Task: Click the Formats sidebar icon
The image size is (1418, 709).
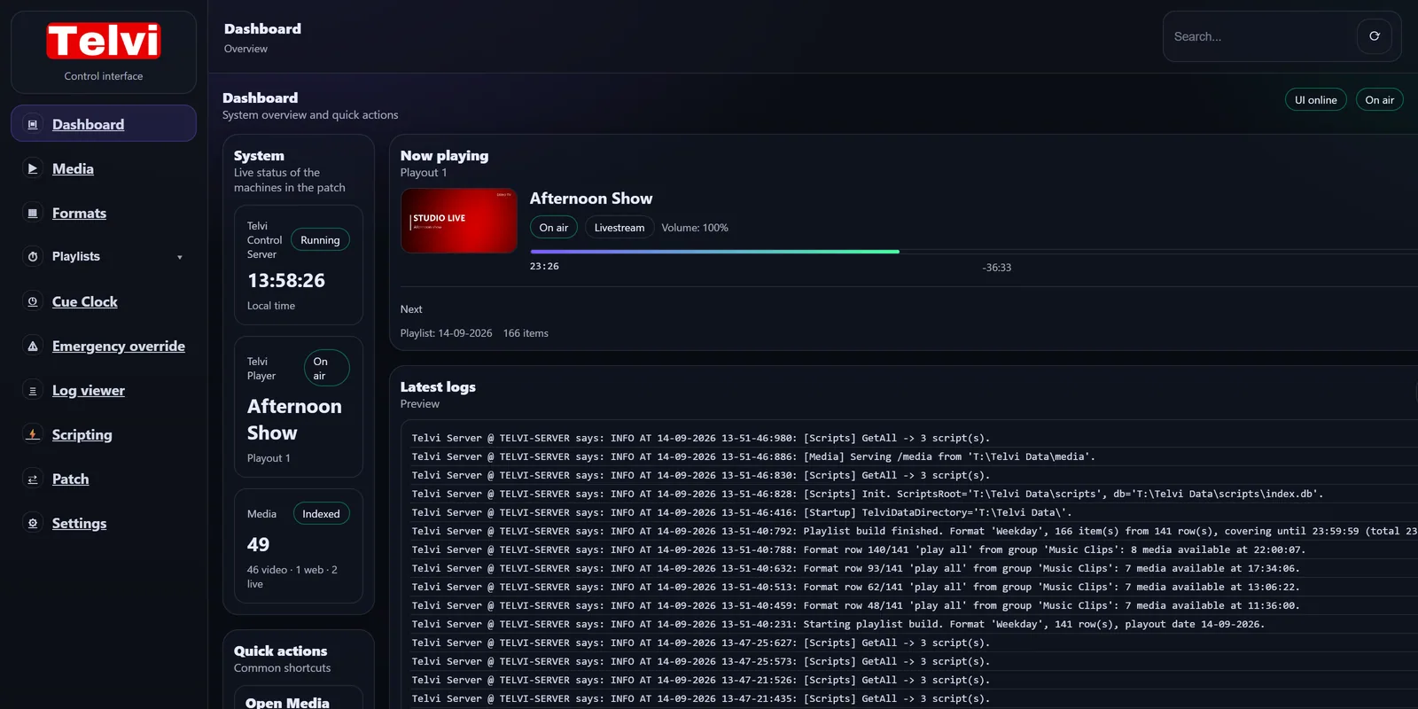Action: [33, 213]
